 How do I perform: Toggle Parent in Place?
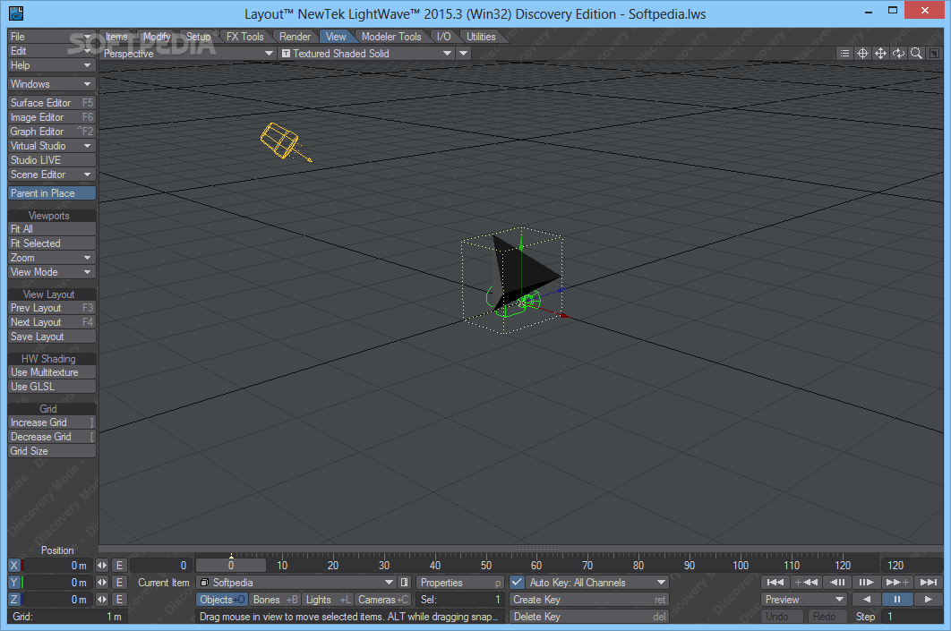tap(52, 192)
